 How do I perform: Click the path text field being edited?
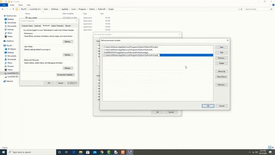[131, 55]
